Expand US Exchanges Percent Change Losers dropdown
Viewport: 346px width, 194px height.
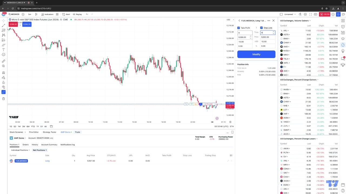(x=299, y=138)
